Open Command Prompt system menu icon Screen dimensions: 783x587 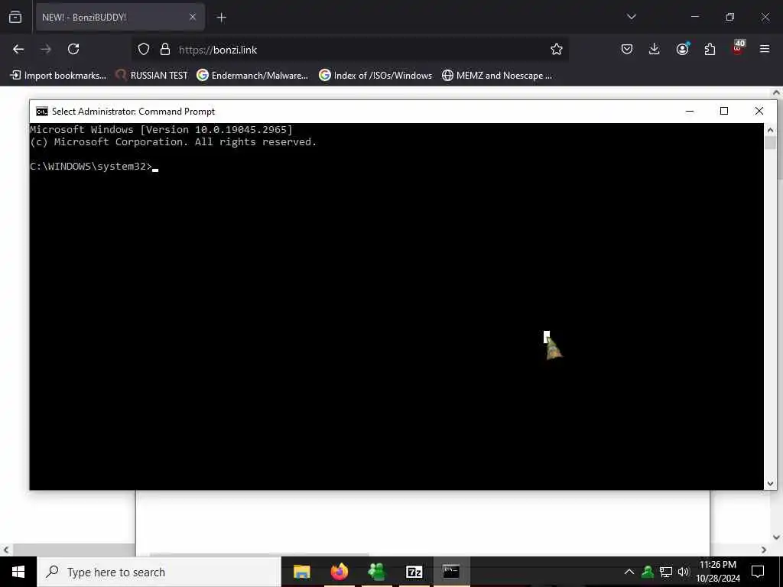(42, 112)
